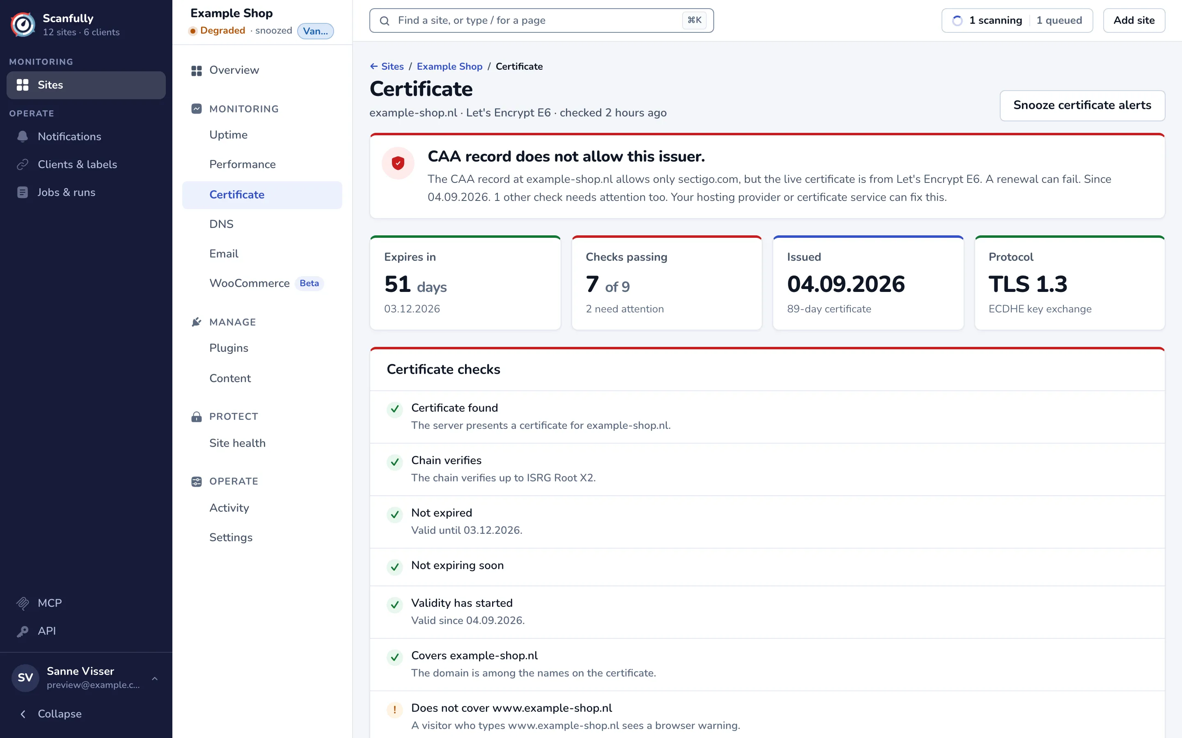Click the Scanfully logo icon

[23, 25]
